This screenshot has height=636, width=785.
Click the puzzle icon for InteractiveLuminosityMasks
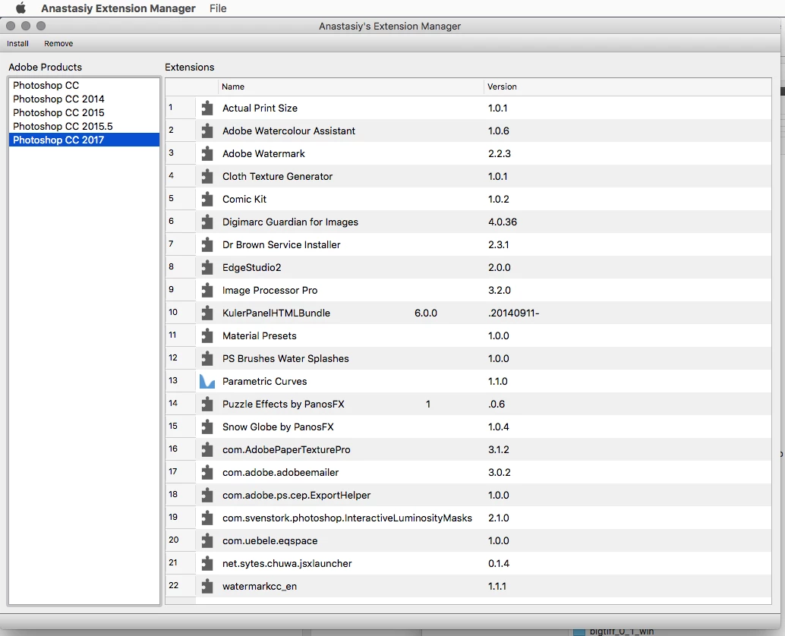(207, 518)
